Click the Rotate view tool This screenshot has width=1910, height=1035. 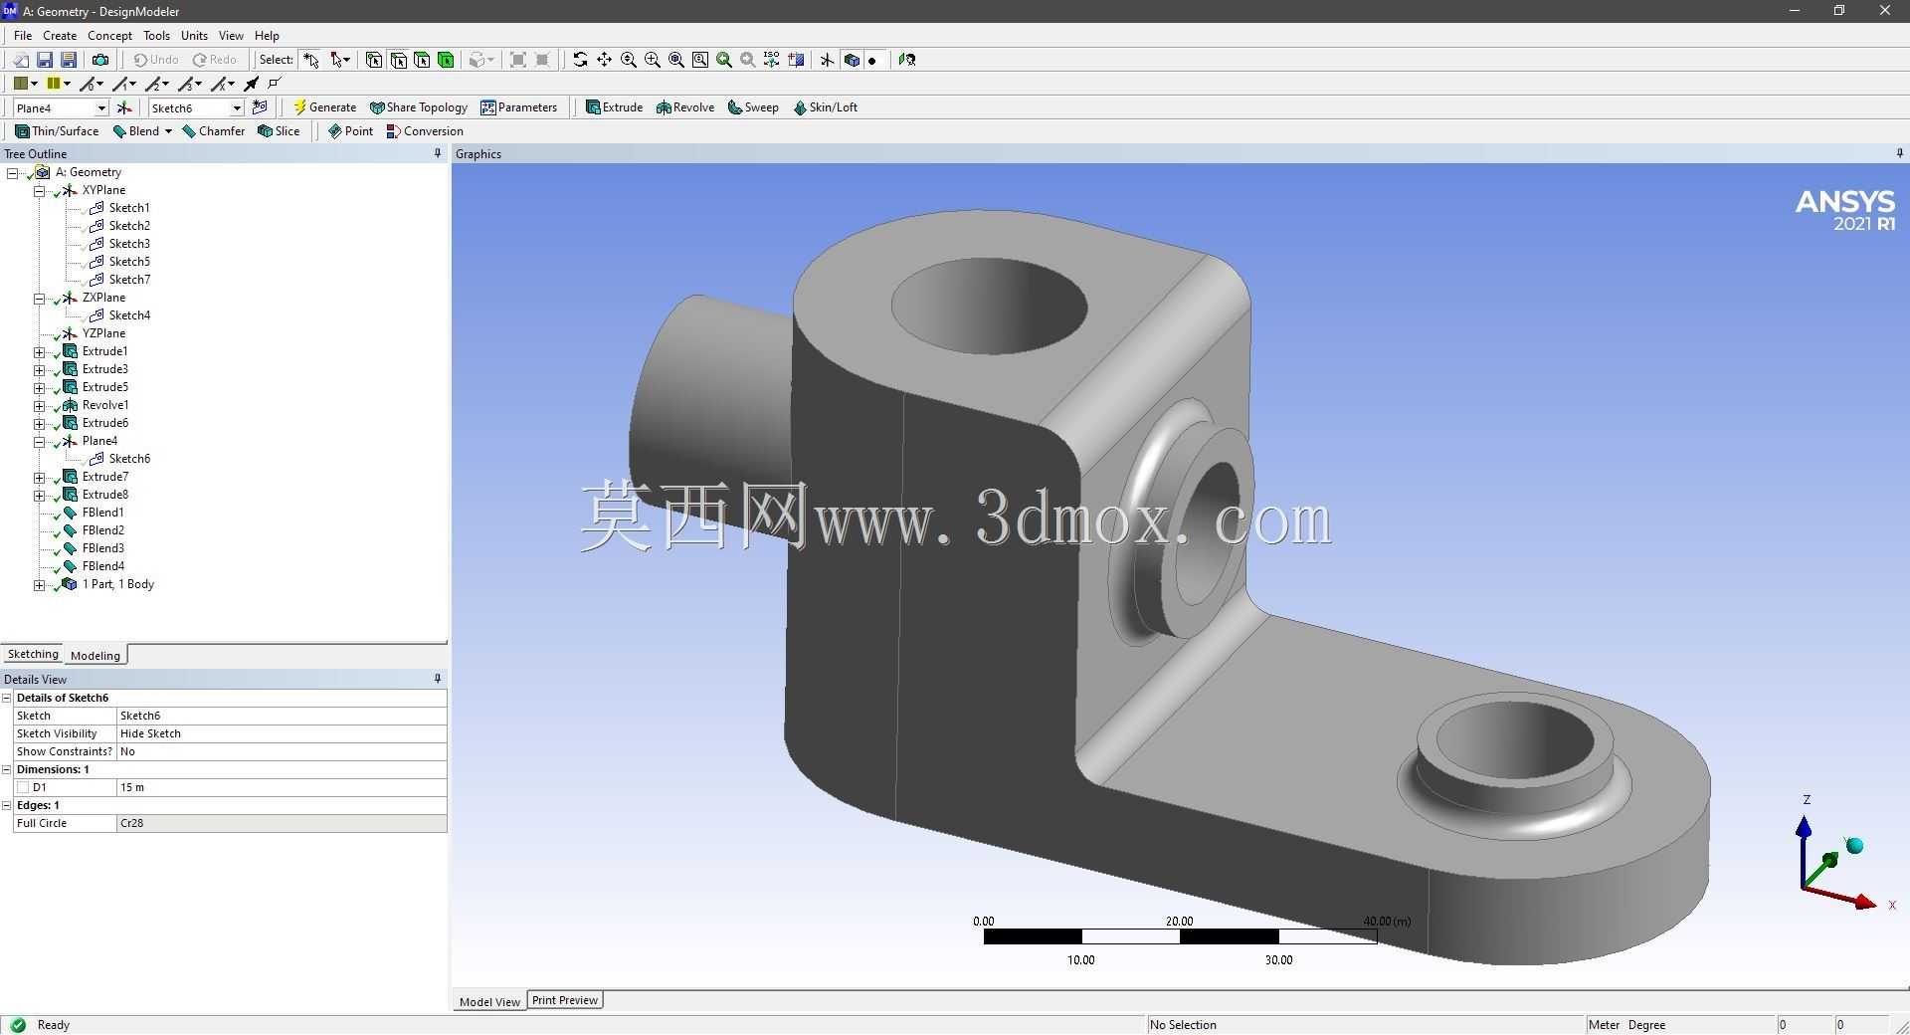pyautogui.click(x=580, y=60)
